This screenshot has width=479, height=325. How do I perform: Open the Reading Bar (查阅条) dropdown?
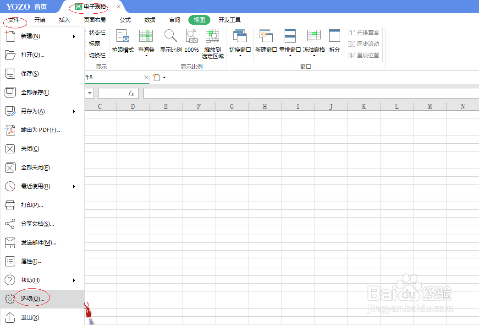146,55
